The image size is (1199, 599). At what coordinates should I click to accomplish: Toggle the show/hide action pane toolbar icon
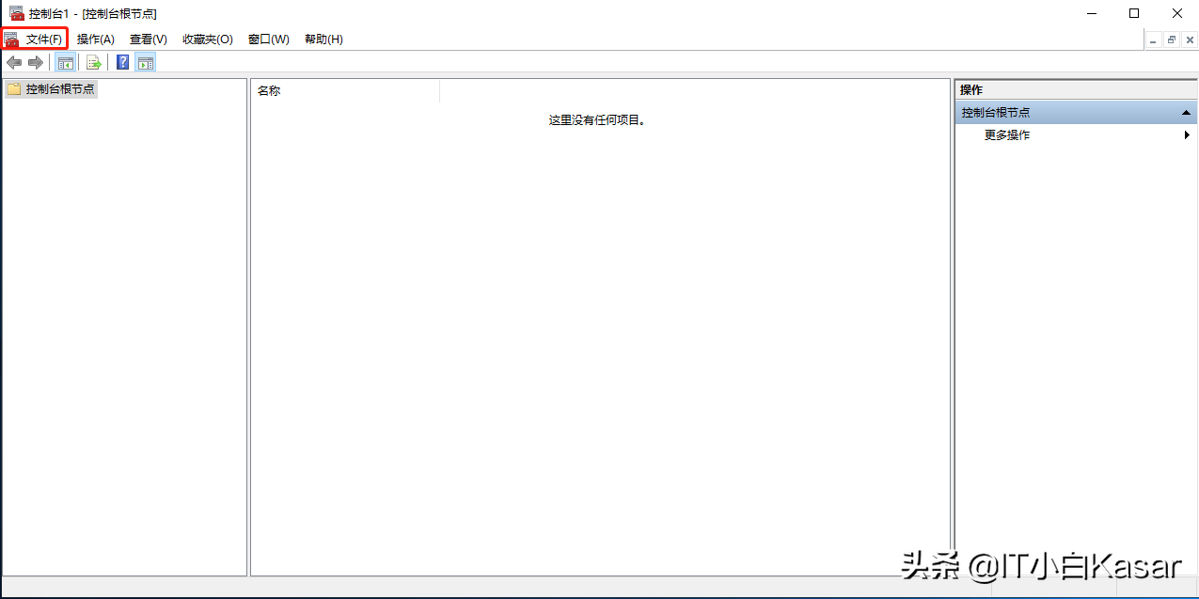pos(147,62)
